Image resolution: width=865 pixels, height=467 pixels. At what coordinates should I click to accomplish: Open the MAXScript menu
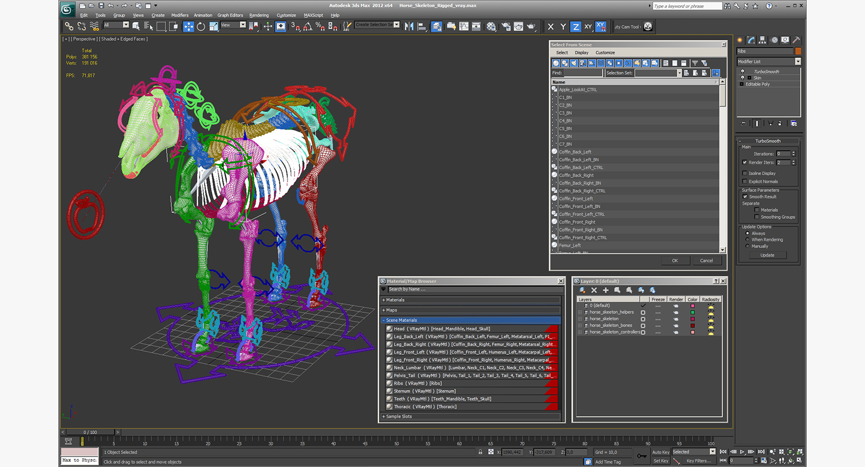coord(313,15)
